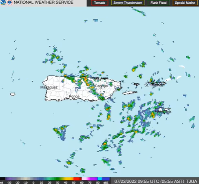
Task: Select the Special Marine warning box
Action: (x=185, y=3)
